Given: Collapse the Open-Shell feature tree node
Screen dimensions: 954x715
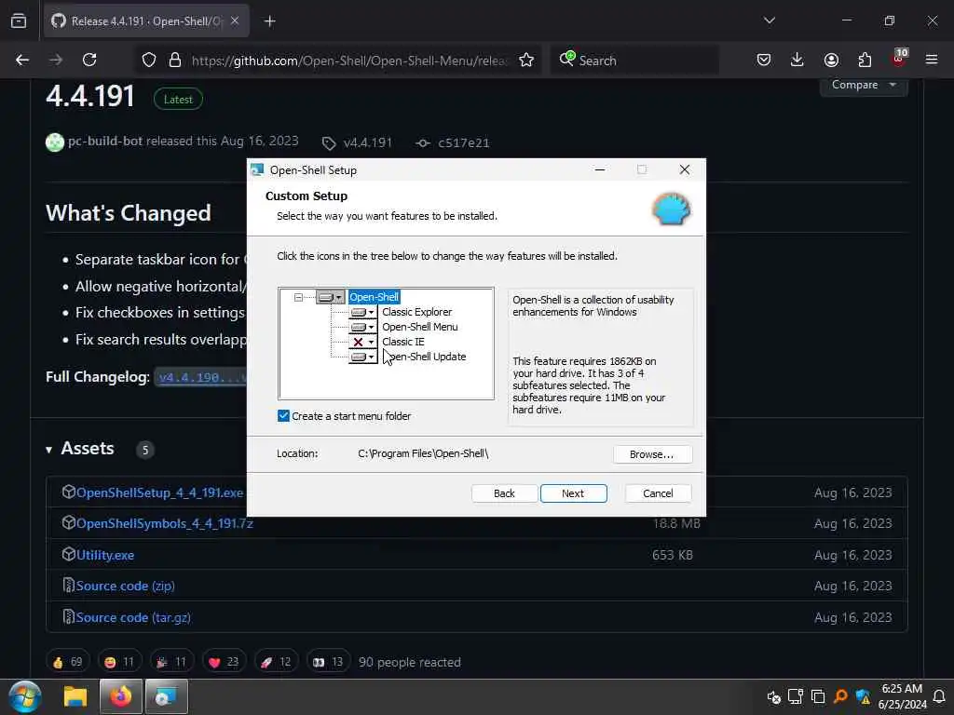Looking at the screenshot, I should 298,297.
